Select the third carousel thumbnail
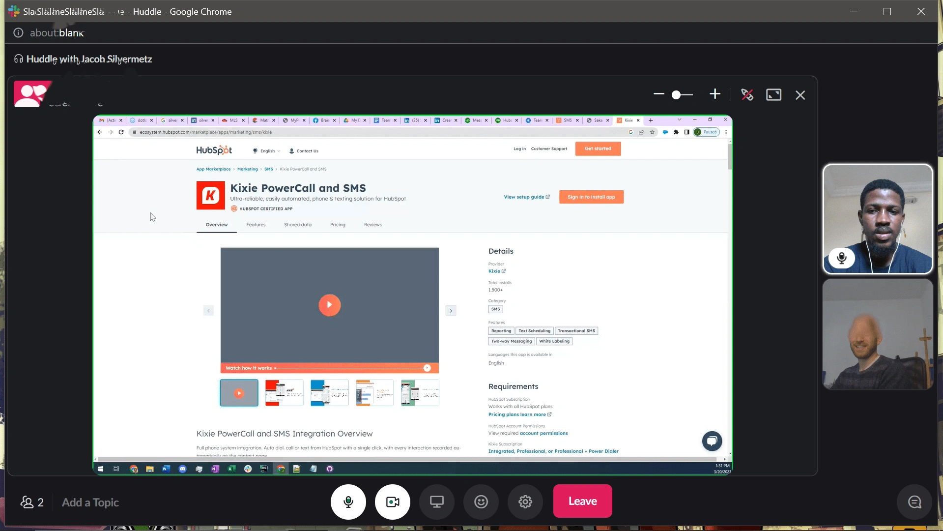The image size is (943, 531). (x=329, y=393)
